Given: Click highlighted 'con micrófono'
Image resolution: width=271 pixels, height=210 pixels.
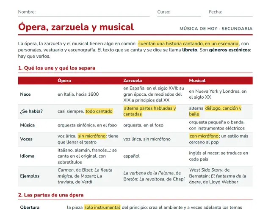Looking at the screenshot, I should coord(204,136).
